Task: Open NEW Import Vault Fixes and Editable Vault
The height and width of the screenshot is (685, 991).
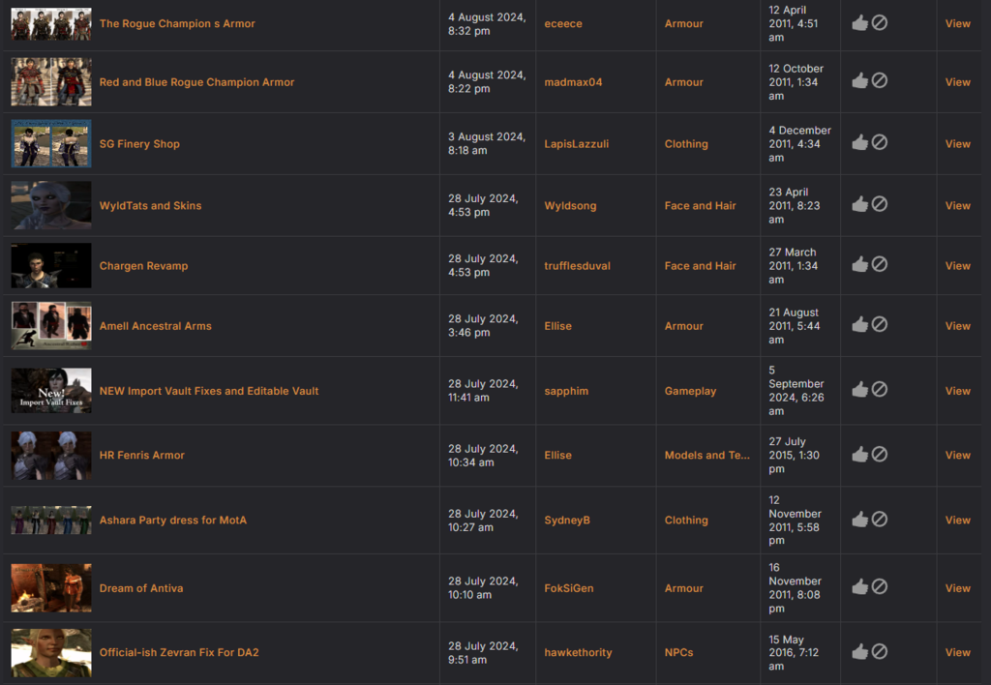Action: click(x=209, y=392)
